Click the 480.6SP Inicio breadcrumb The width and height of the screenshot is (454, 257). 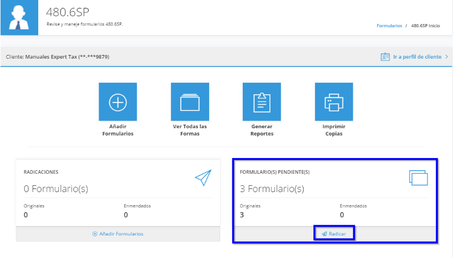point(425,26)
